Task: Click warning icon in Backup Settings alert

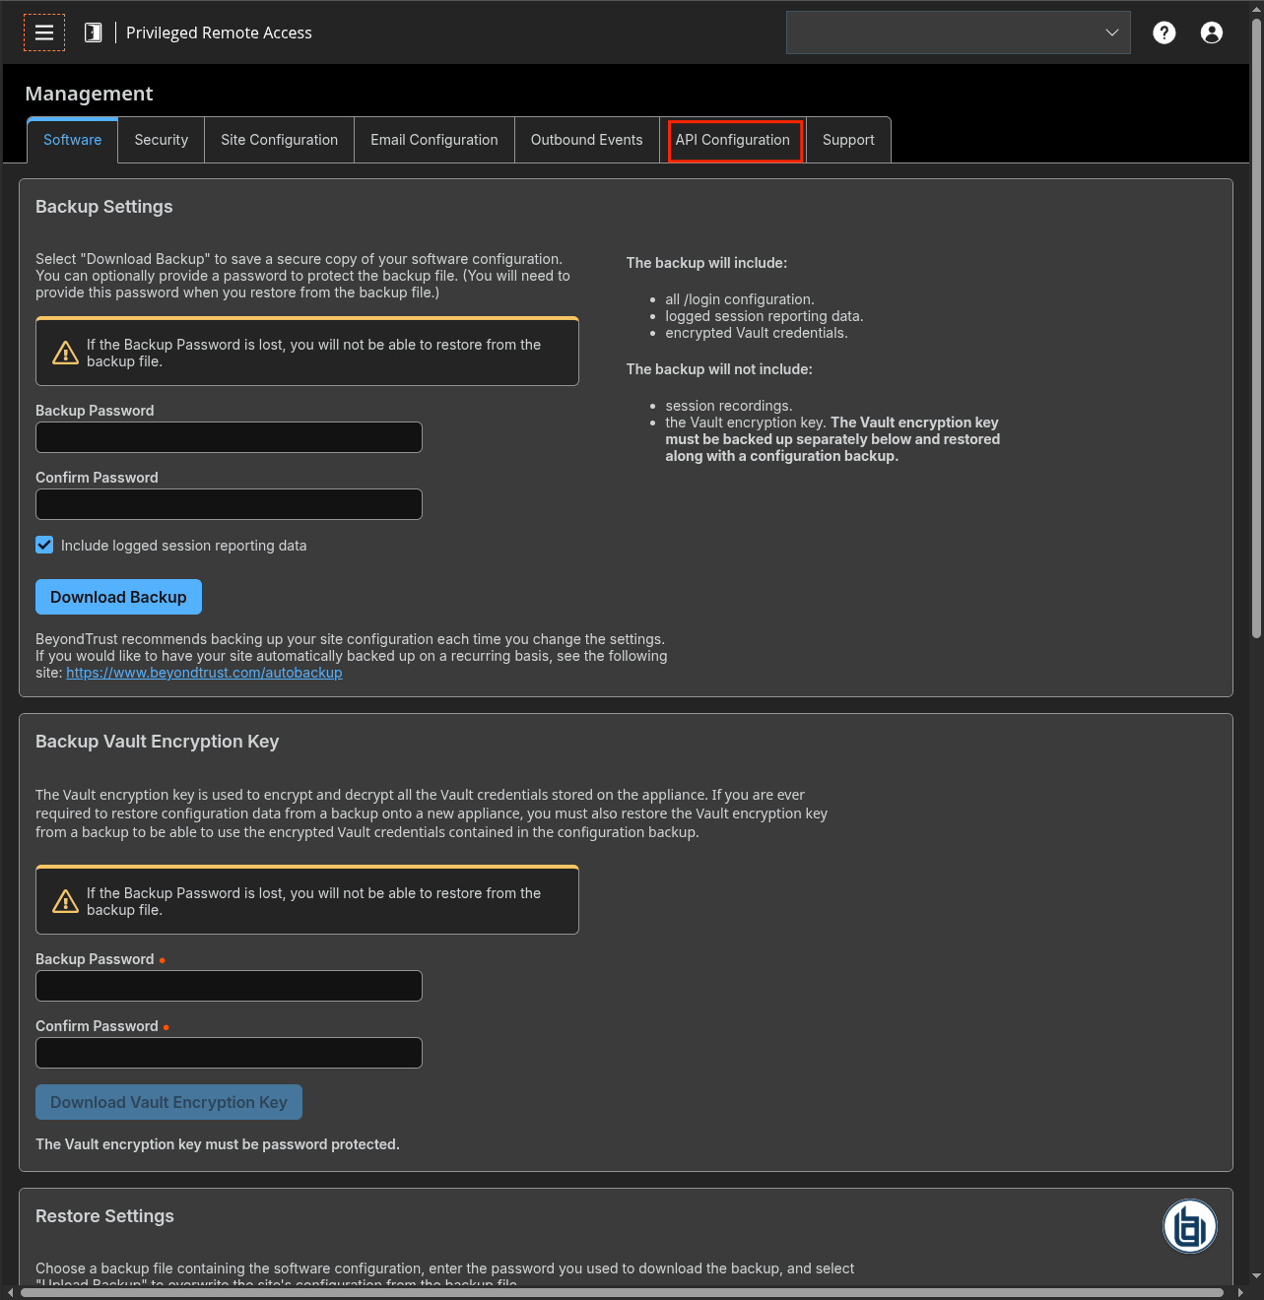Action: tap(65, 353)
